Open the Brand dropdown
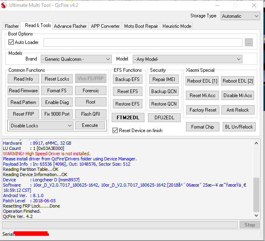This screenshot has width=265, height=241. click(x=76, y=59)
